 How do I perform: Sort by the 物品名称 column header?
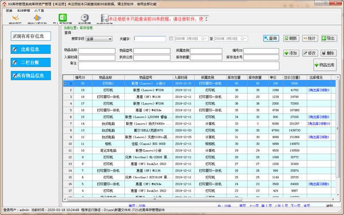[x=108, y=77]
